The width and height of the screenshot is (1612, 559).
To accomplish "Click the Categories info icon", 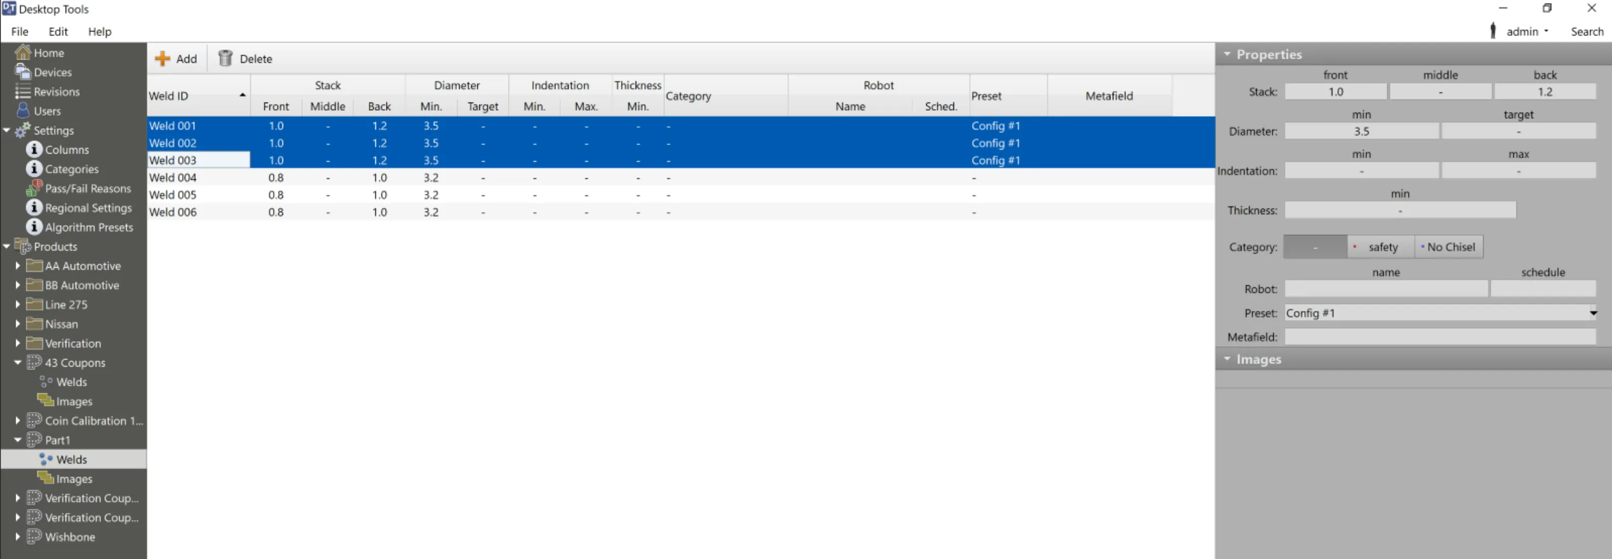I will [34, 169].
